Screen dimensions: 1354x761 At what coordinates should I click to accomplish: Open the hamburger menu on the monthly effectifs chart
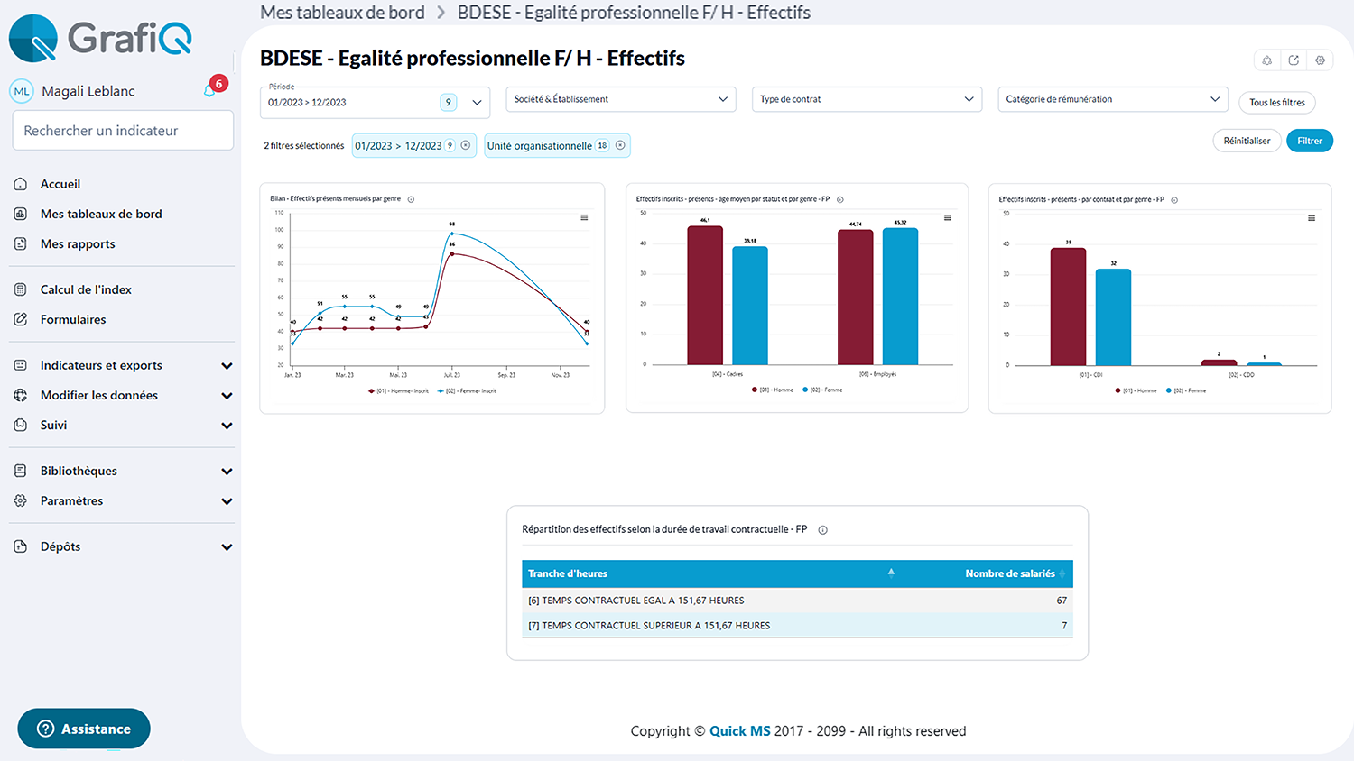(x=584, y=217)
